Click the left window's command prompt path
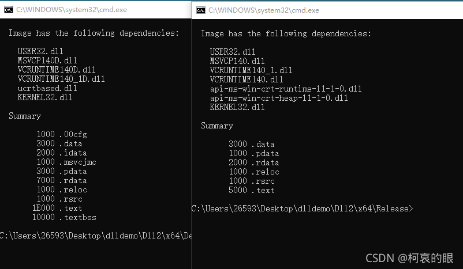Viewport: 463px width, 269px height. [96, 236]
